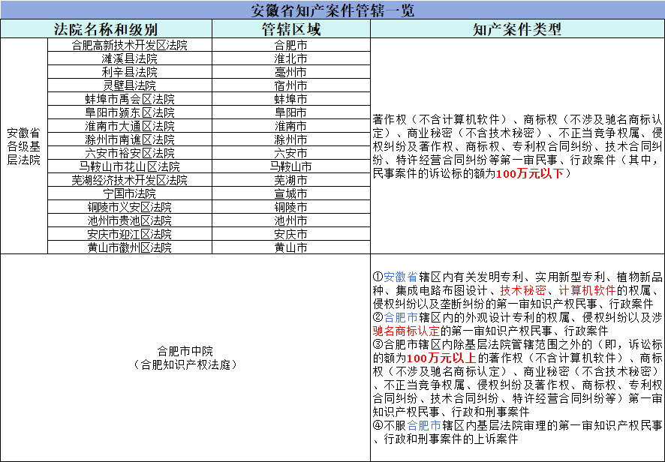Select the 法院名称和级别 column header
Viewport: 665px width, 462px height.
pyautogui.click(x=106, y=29)
